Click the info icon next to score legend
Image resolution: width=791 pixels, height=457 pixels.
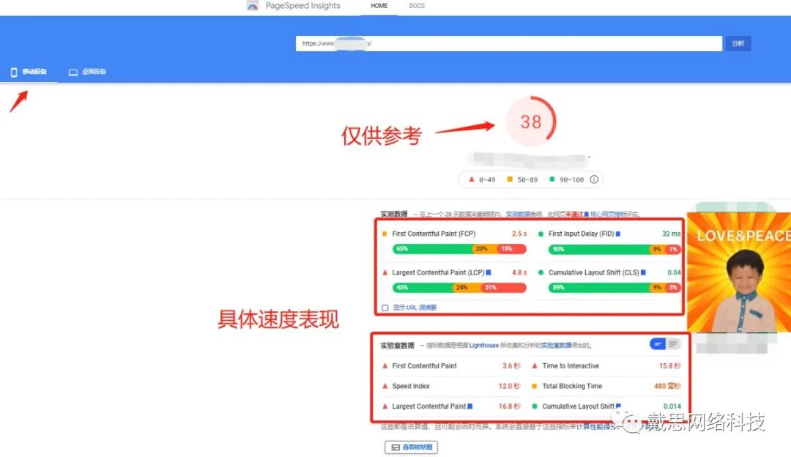coord(594,179)
